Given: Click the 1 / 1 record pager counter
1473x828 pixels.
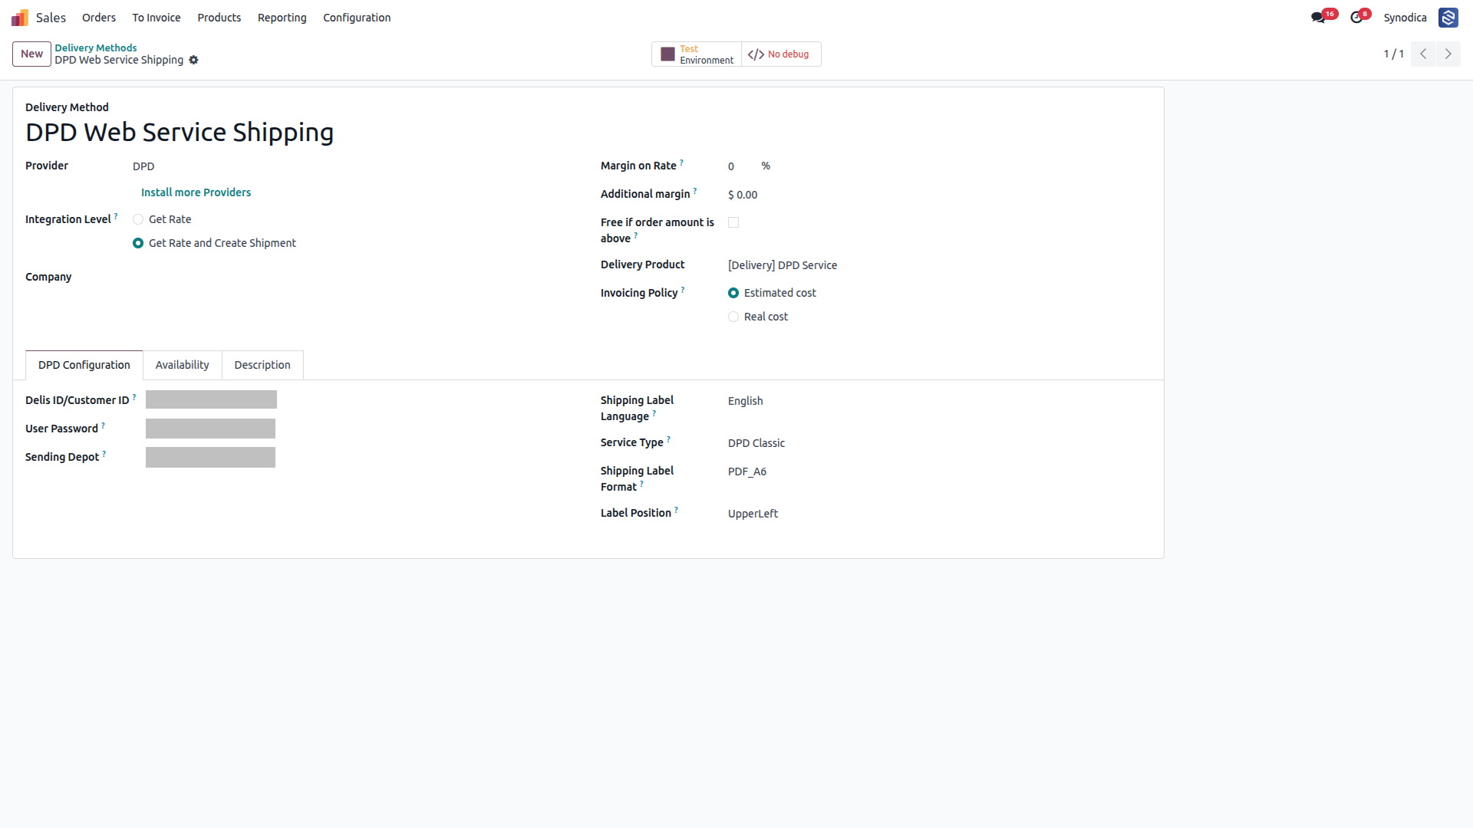Looking at the screenshot, I should tap(1393, 54).
